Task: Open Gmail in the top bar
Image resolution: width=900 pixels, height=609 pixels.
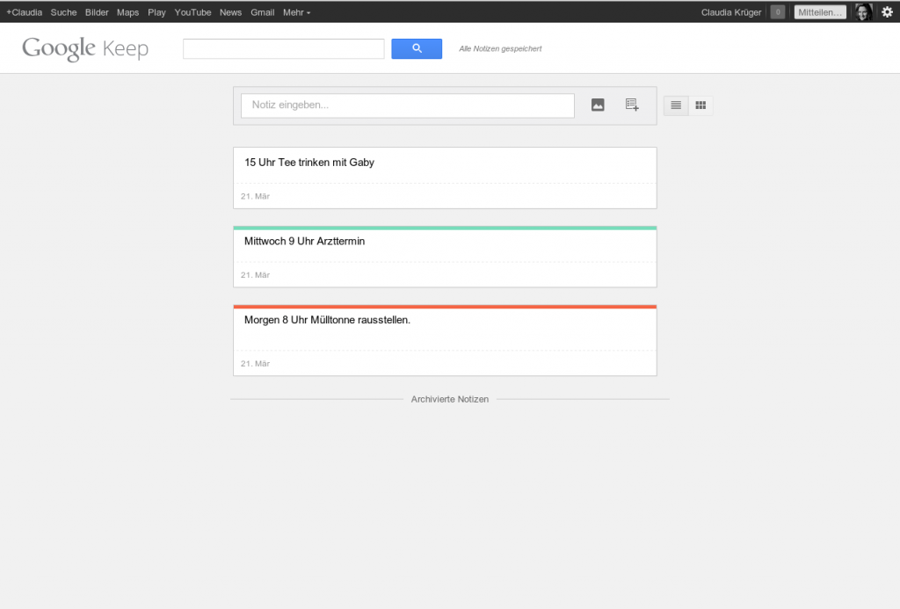Action: click(x=262, y=12)
